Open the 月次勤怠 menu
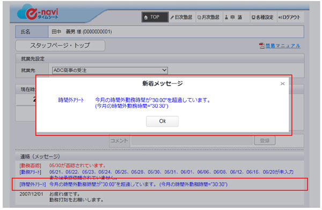The image size is (322, 210). (x=208, y=17)
